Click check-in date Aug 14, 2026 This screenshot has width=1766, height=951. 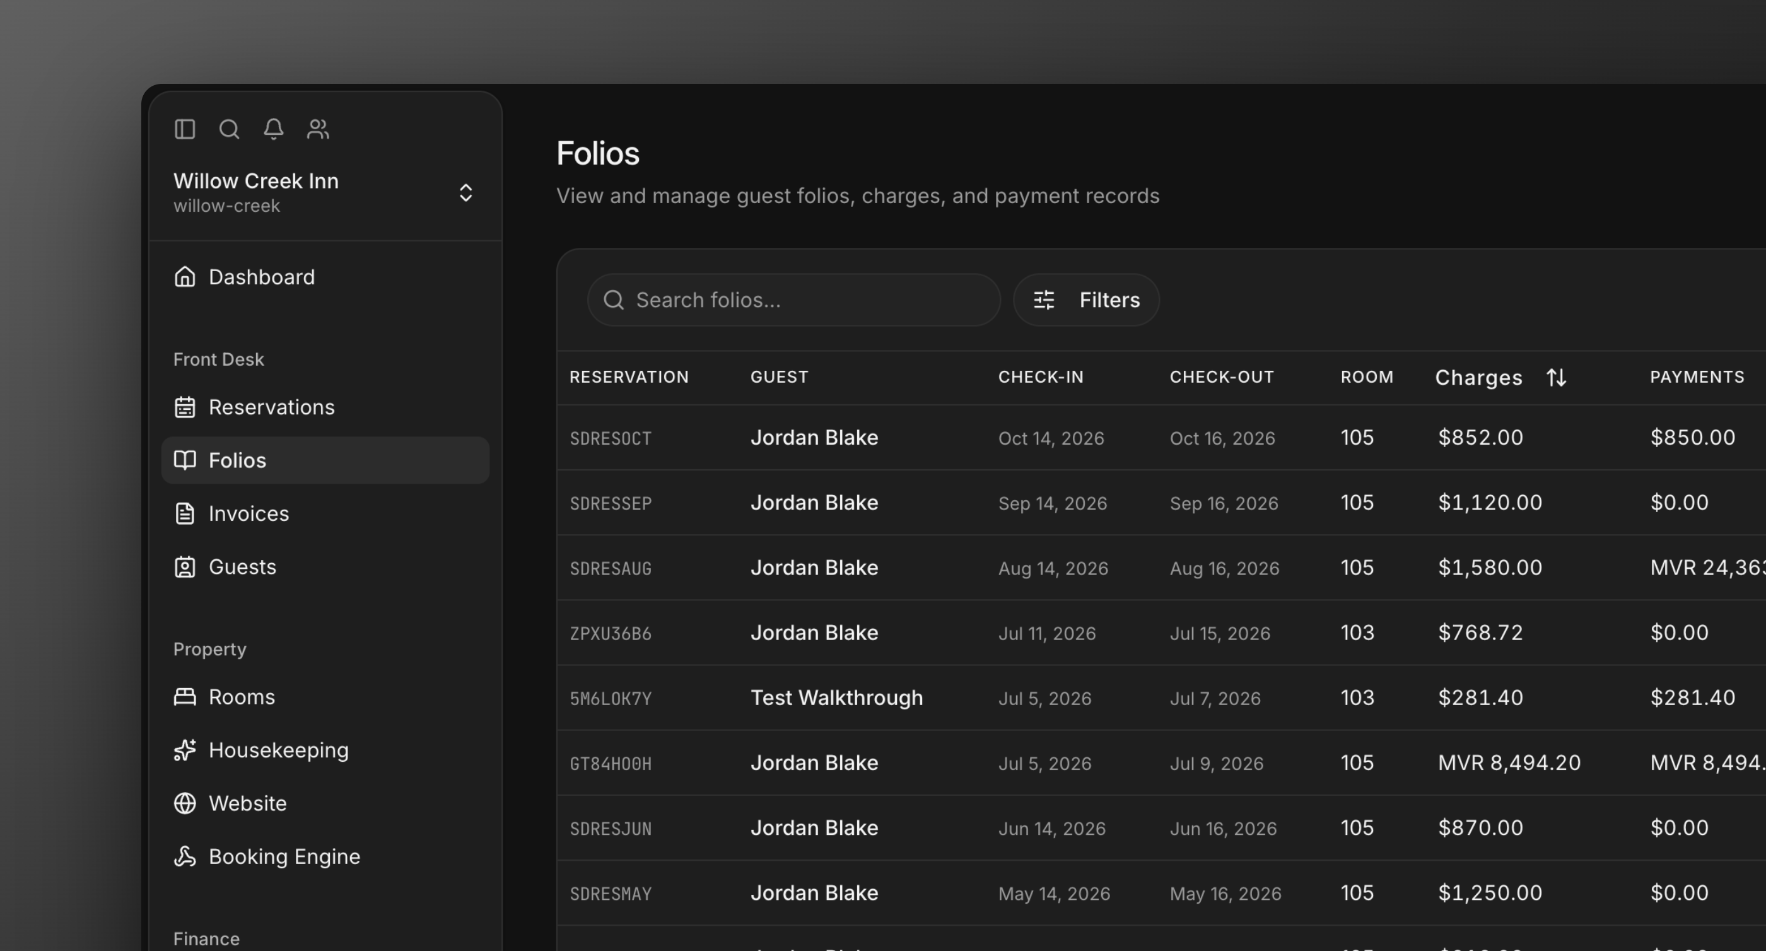(1053, 568)
